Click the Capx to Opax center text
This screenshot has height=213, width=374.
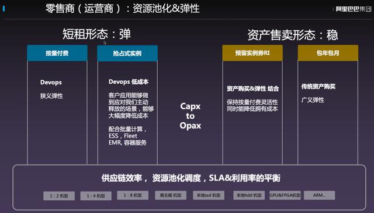pyautogui.click(x=191, y=116)
